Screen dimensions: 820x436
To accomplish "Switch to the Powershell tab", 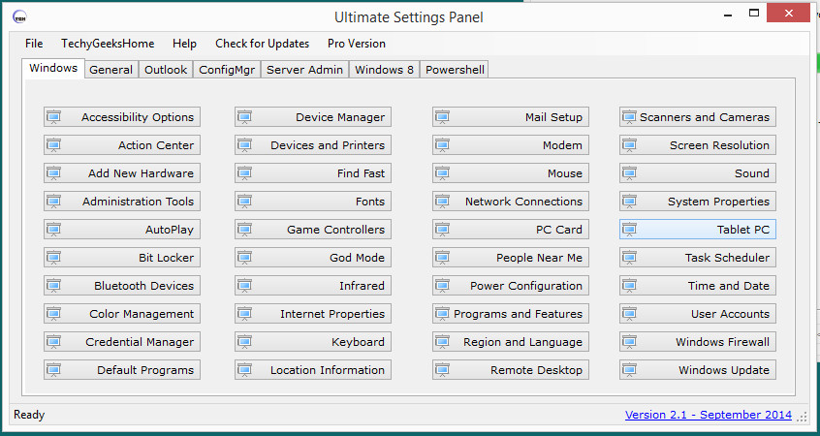I will tap(455, 70).
